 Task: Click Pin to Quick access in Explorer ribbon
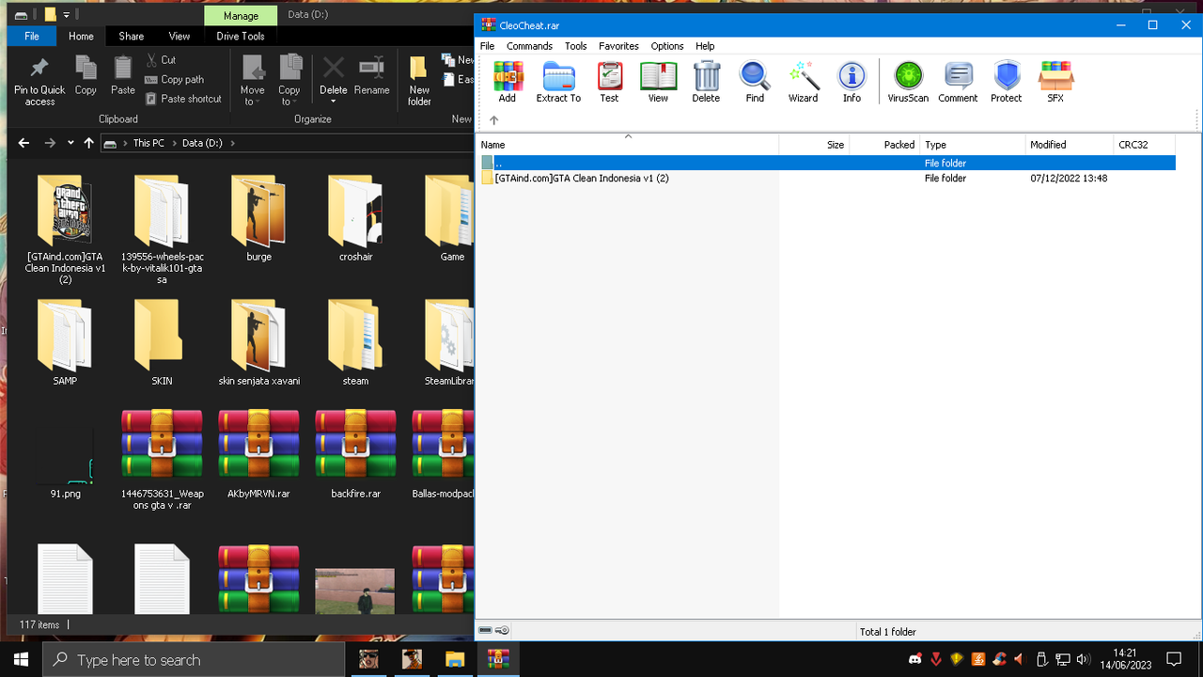39,81
